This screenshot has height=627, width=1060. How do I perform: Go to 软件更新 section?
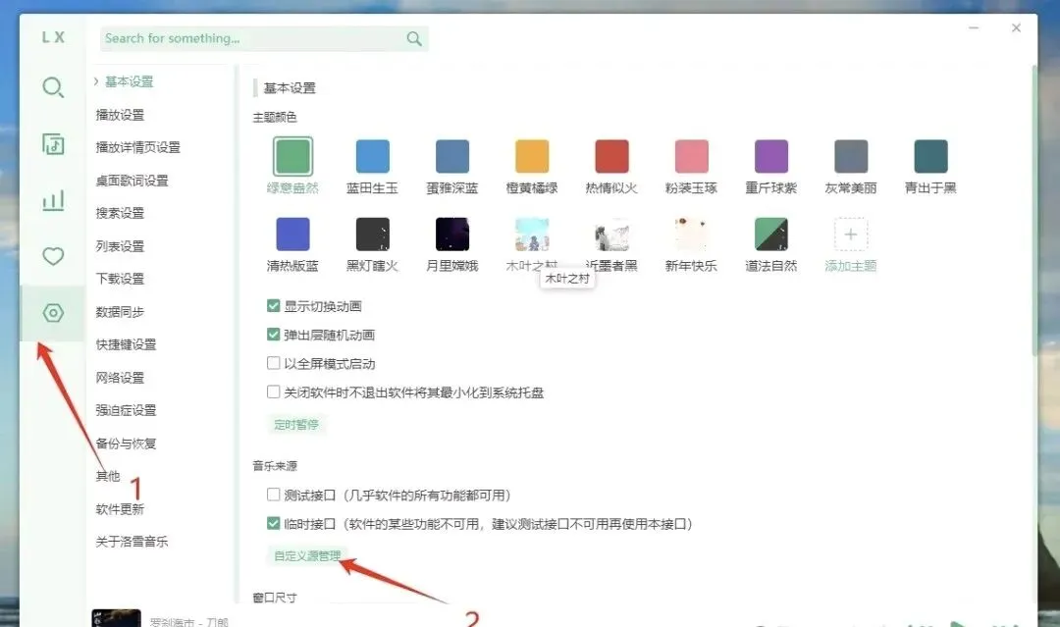coord(121,508)
